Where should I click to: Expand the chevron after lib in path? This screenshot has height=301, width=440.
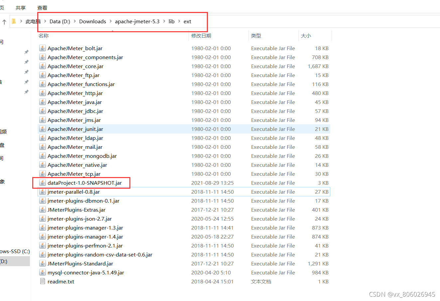(x=179, y=21)
